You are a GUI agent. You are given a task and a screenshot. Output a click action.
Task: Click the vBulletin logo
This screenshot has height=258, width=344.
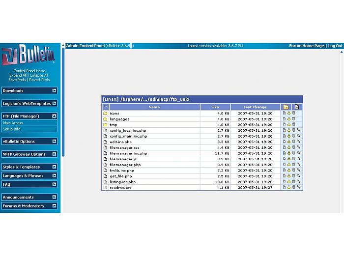pyautogui.click(x=29, y=56)
